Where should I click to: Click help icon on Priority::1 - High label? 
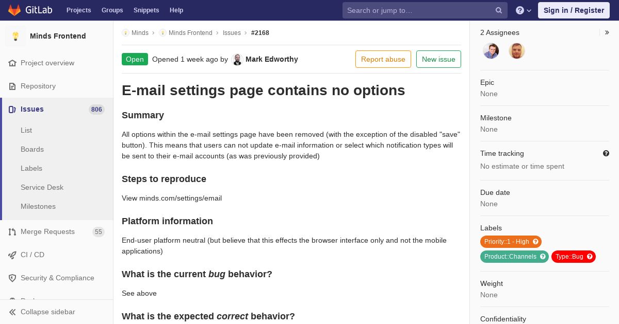[x=535, y=242]
